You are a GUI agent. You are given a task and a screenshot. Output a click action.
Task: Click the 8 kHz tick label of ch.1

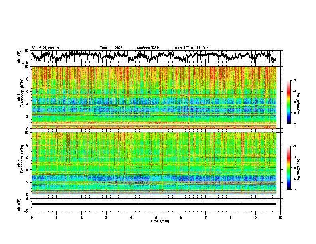[x=28, y=79]
